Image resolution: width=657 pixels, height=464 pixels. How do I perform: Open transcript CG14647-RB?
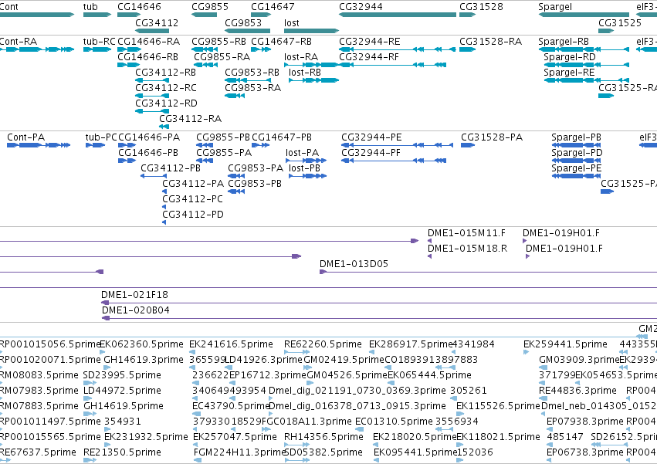click(x=261, y=49)
